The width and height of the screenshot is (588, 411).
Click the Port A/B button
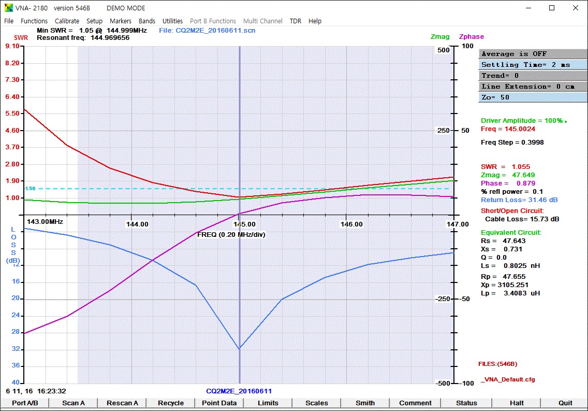point(25,403)
